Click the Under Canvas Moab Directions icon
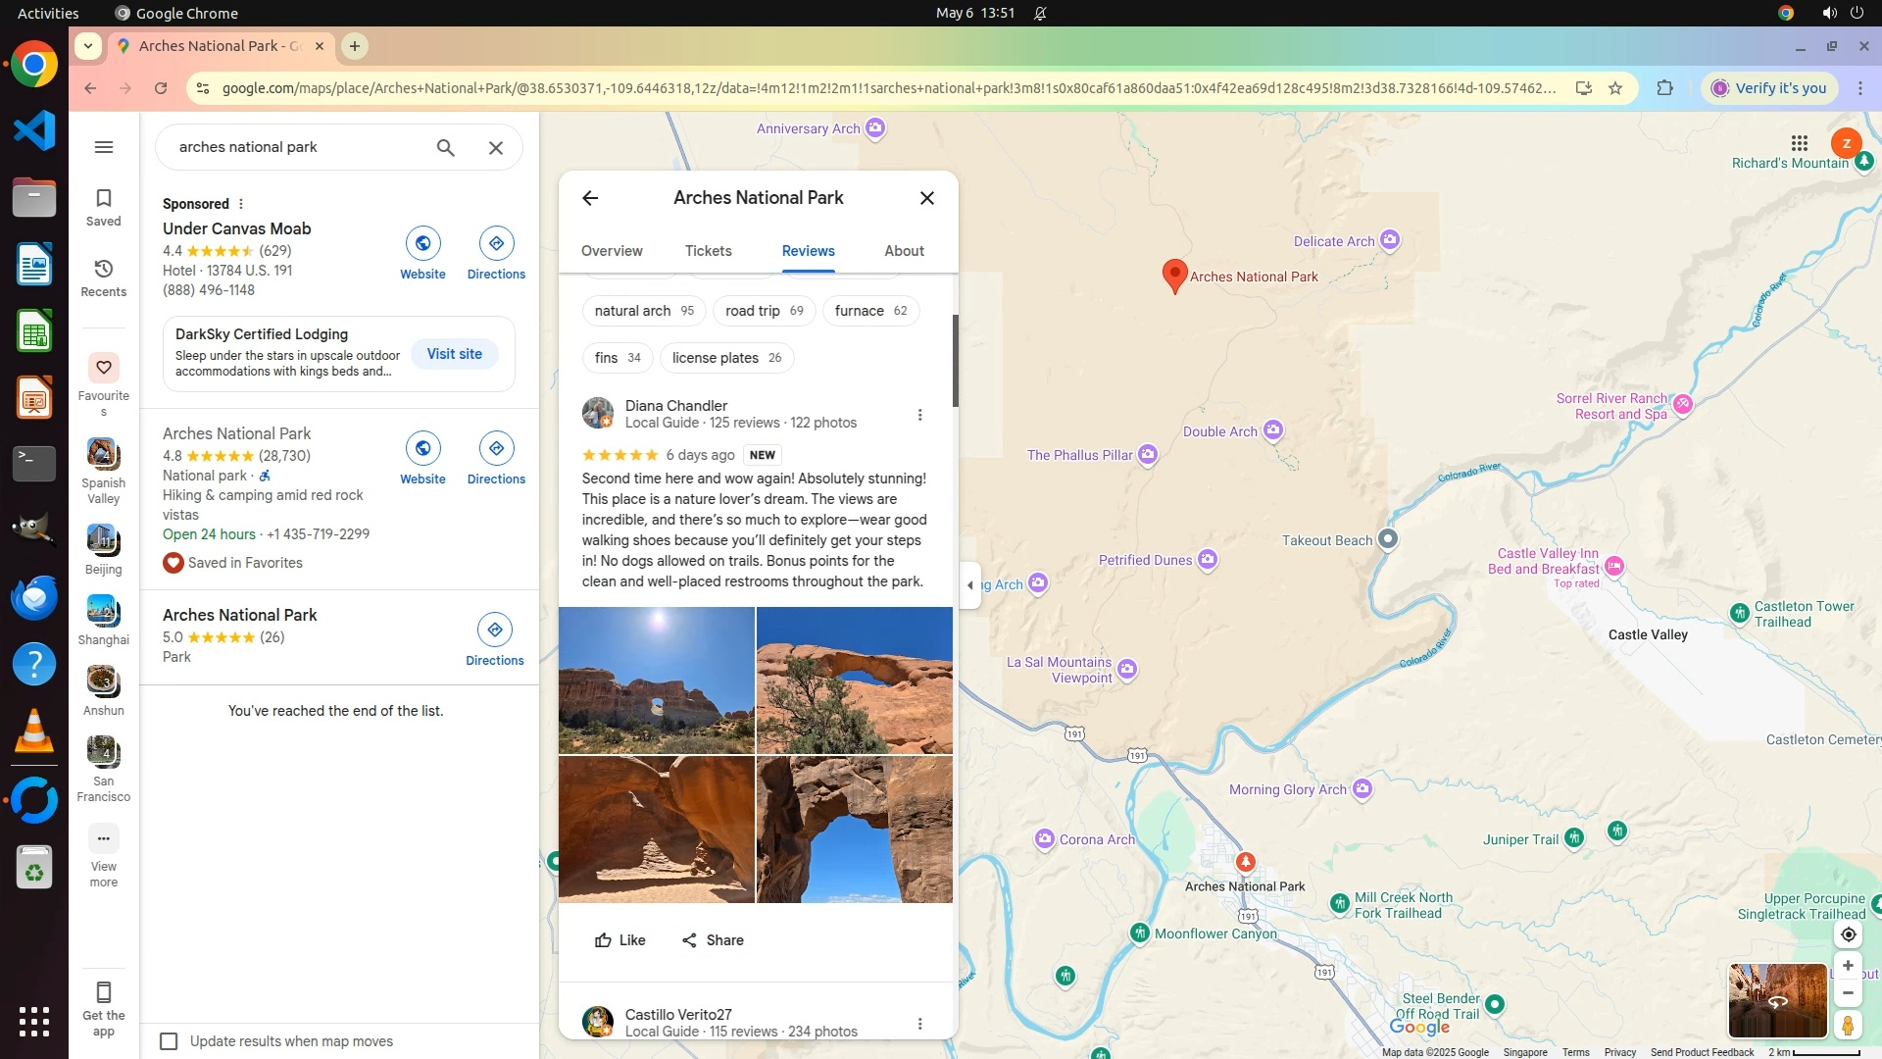The image size is (1882, 1059). (496, 243)
